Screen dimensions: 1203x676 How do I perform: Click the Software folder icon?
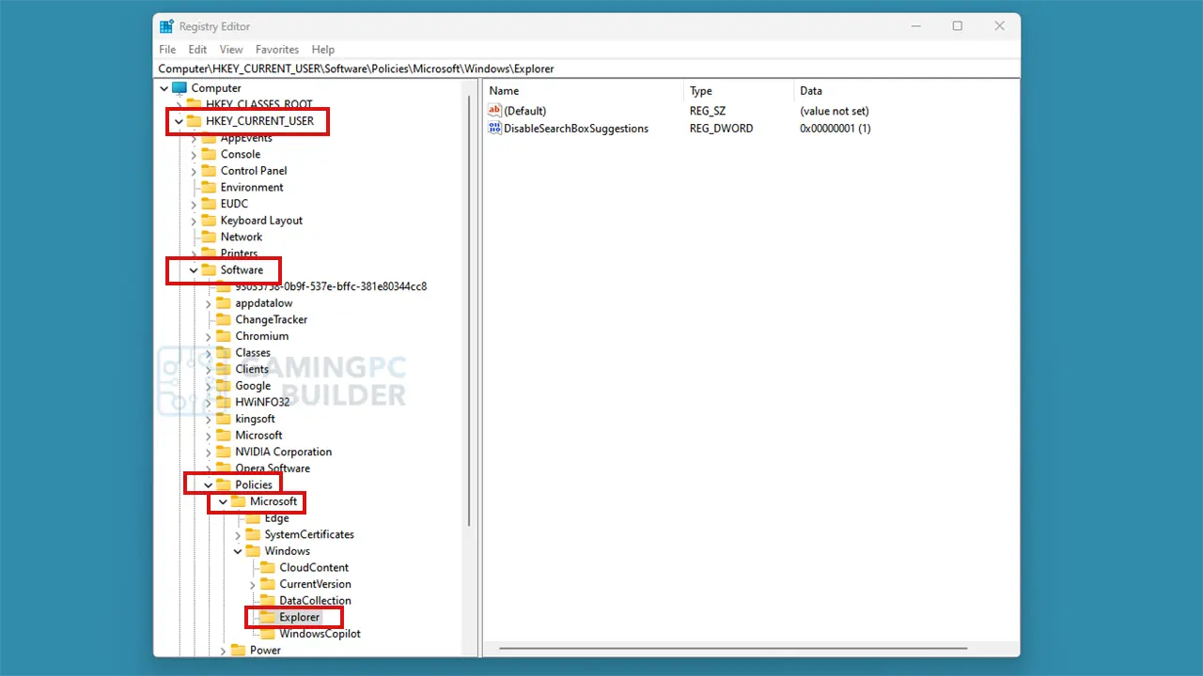pyautogui.click(x=209, y=270)
